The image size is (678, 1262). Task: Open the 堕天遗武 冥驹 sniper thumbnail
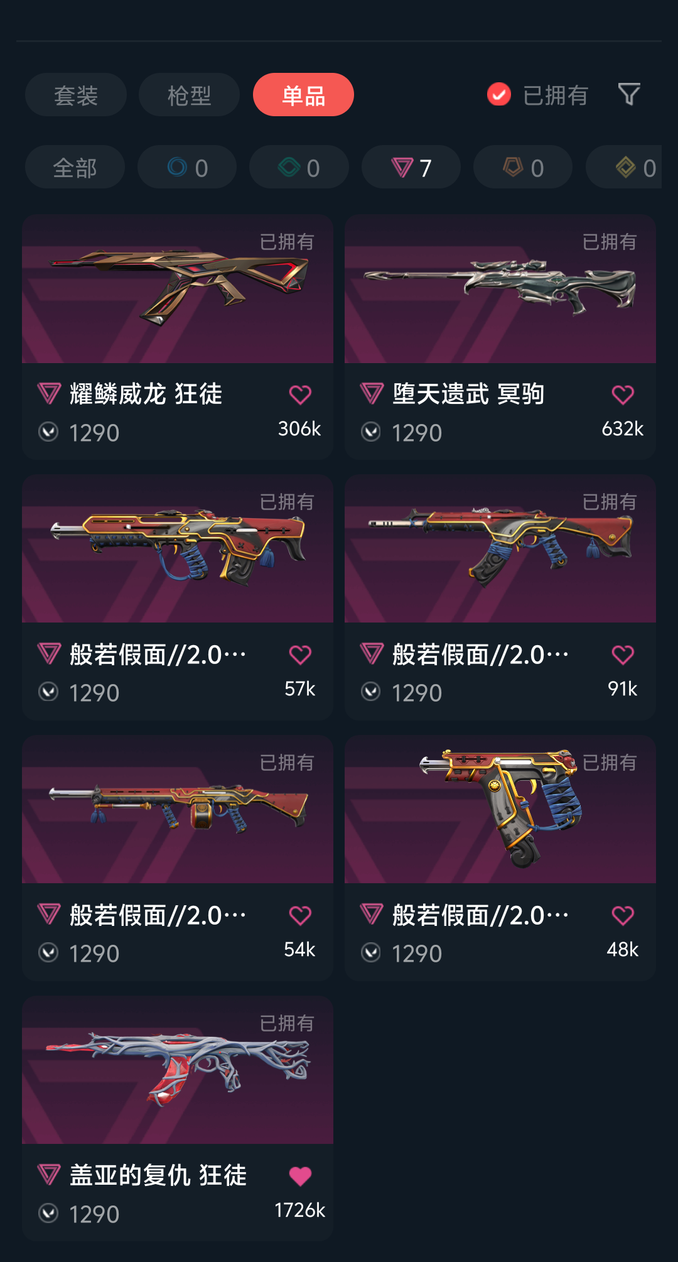pyautogui.click(x=500, y=289)
